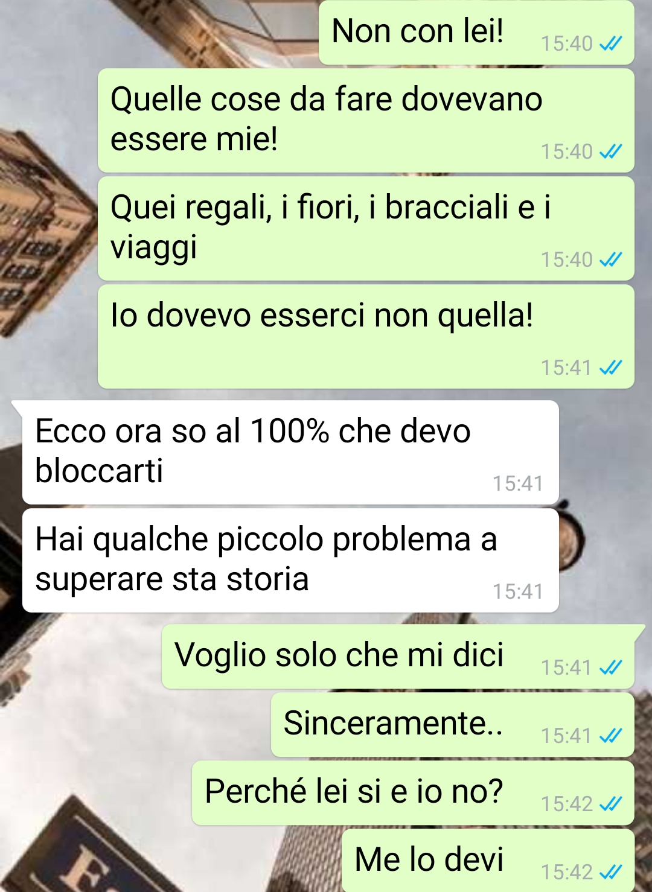Click the read ticks beside 'Voglio solo che mi dici'
Image resolution: width=652 pixels, height=892 pixels.
pyautogui.click(x=610, y=667)
